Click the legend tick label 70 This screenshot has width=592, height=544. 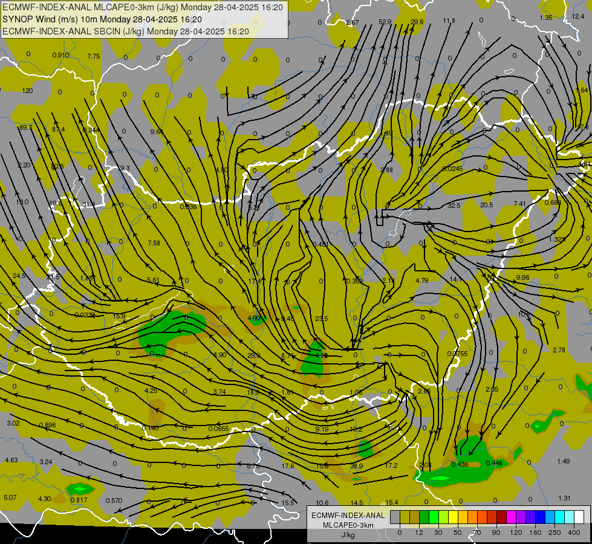point(477,533)
